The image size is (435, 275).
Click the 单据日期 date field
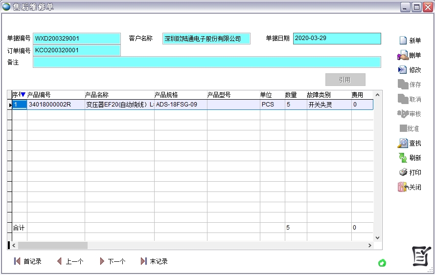click(337, 39)
